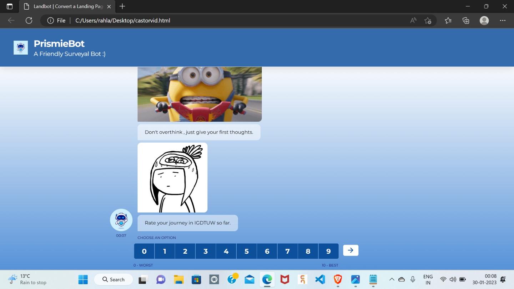
Task: Click the next arrow beside rating scale
Action: coord(351,250)
